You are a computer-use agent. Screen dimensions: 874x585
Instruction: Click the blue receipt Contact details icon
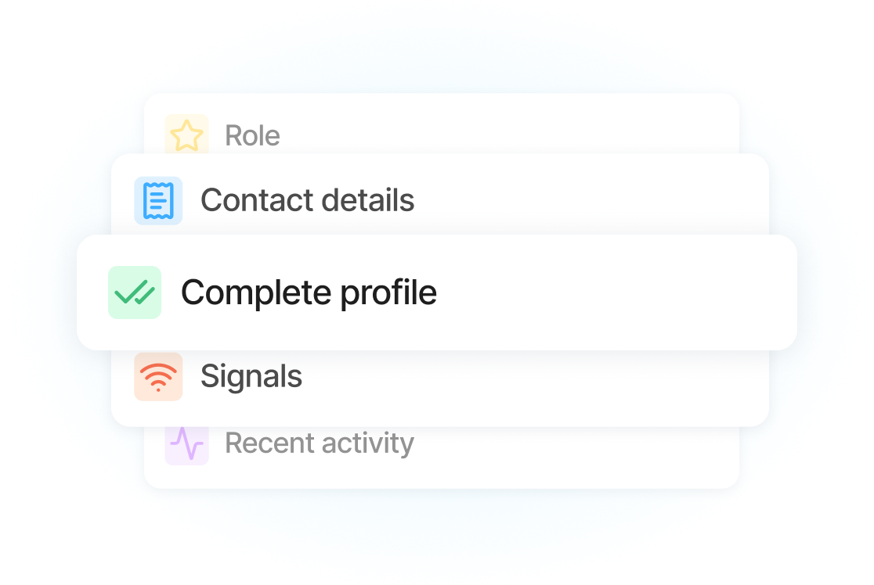[x=158, y=200]
